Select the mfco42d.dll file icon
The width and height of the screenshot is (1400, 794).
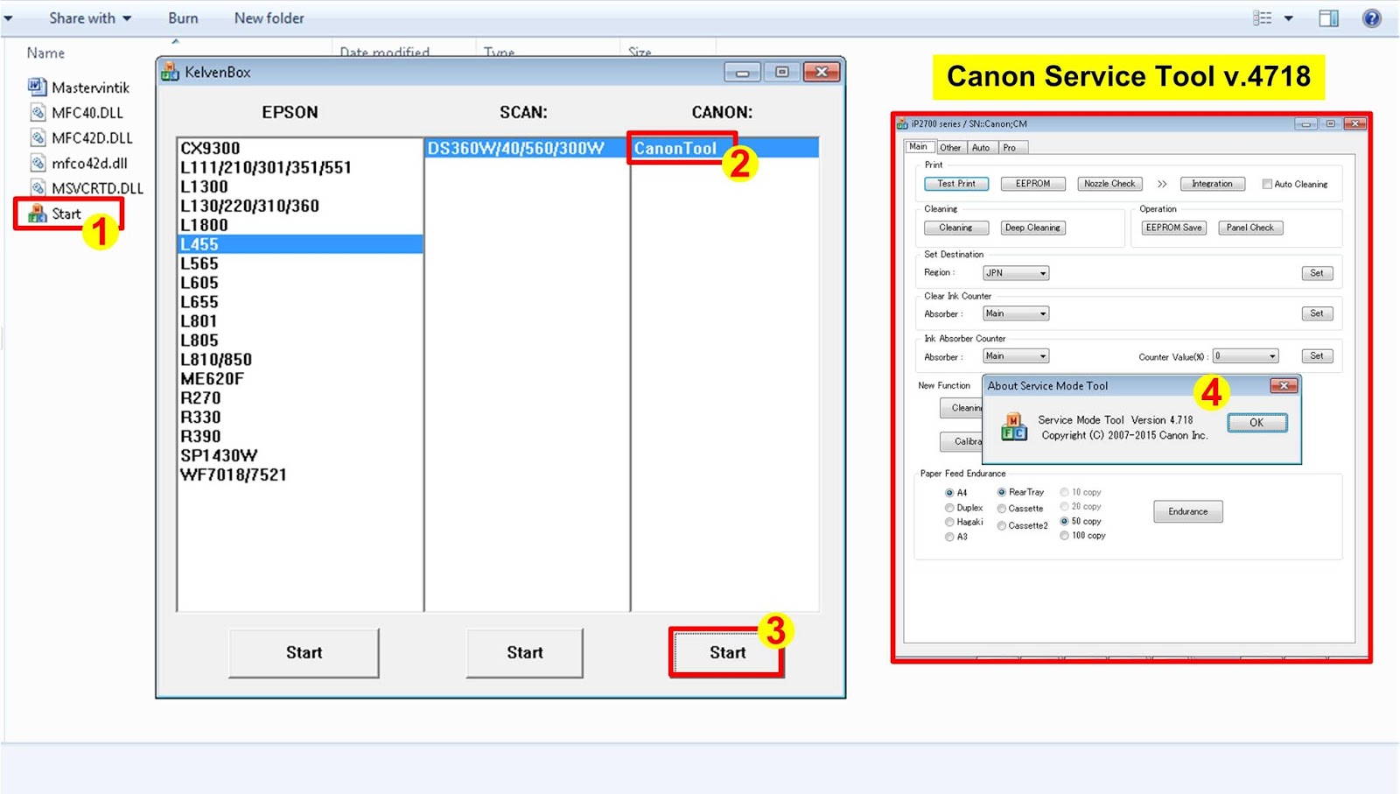[37, 163]
